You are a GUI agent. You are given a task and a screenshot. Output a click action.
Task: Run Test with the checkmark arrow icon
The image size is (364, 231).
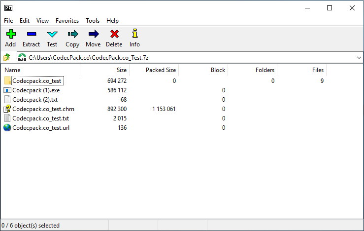[x=52, y=34]
